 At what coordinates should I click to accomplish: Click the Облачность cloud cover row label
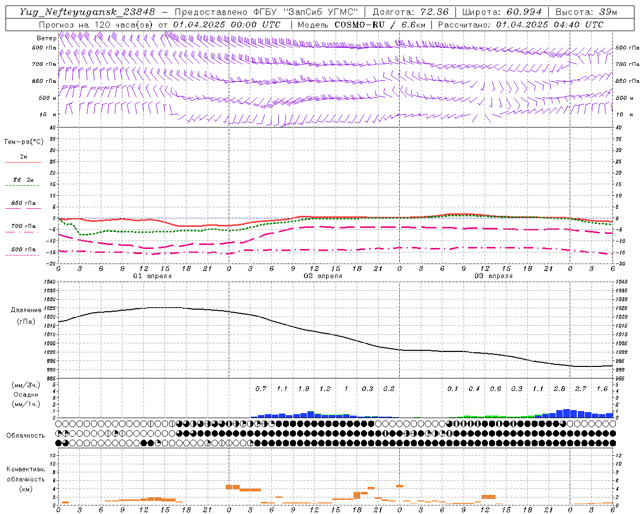[x=26, y=436]
